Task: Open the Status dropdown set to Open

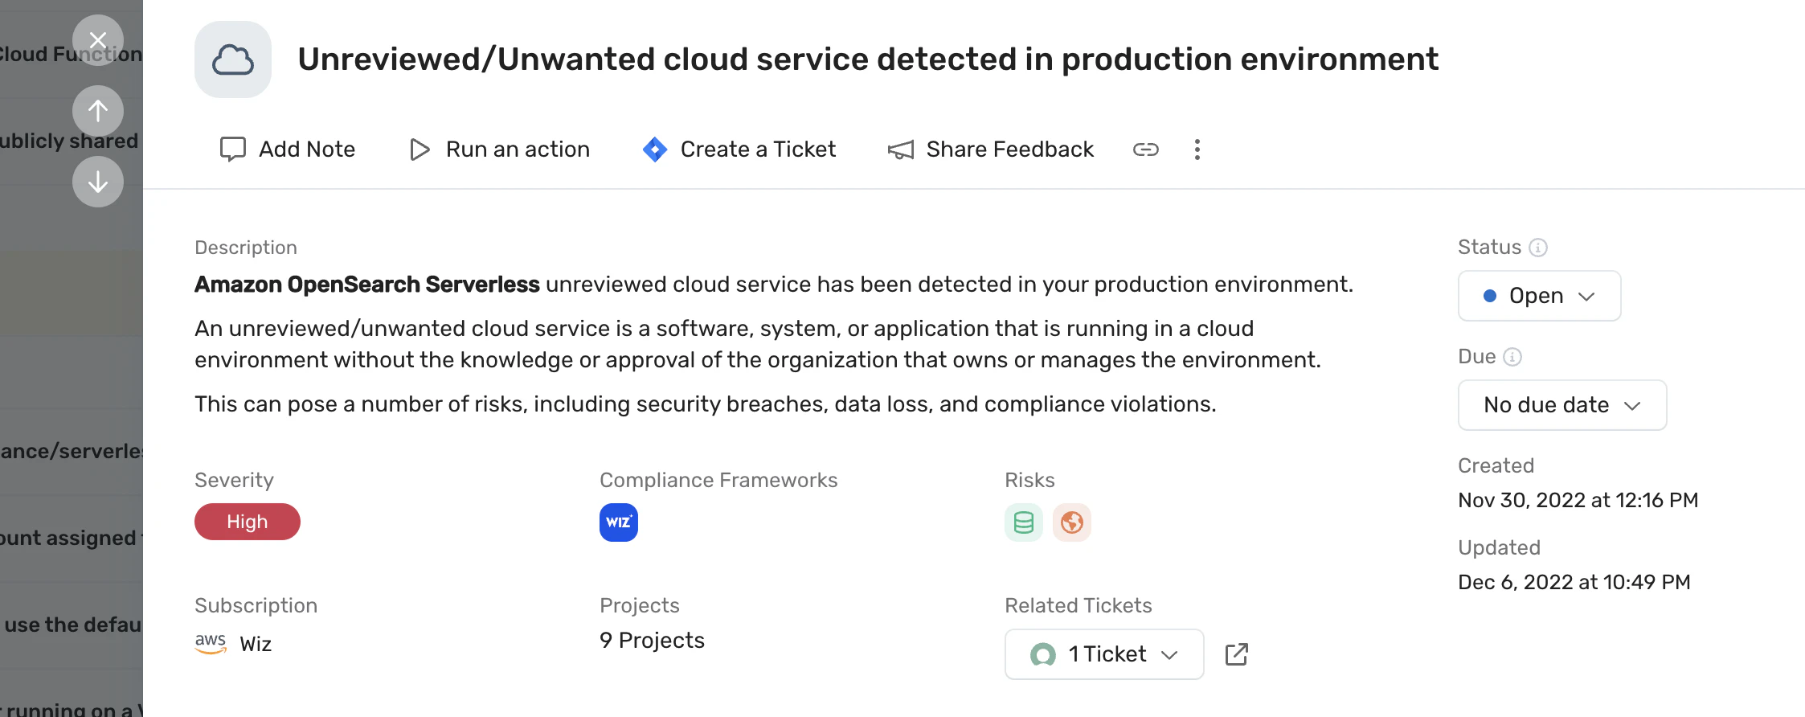Action: [x=1538, y=296]
